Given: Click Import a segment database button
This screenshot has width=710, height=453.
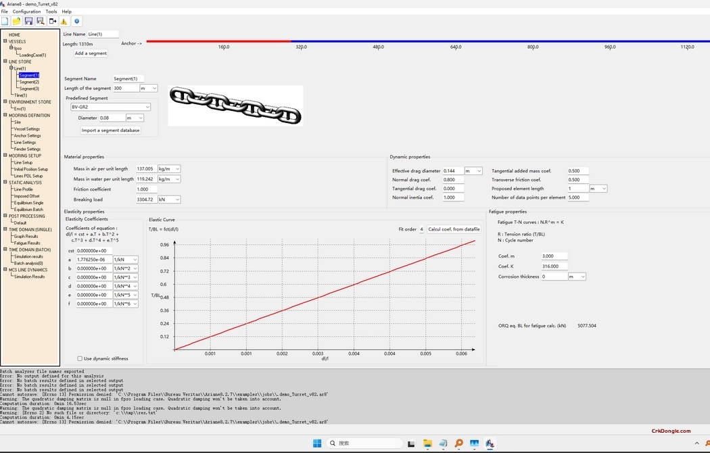Looking at the screenshot, I should click(111, 130).
